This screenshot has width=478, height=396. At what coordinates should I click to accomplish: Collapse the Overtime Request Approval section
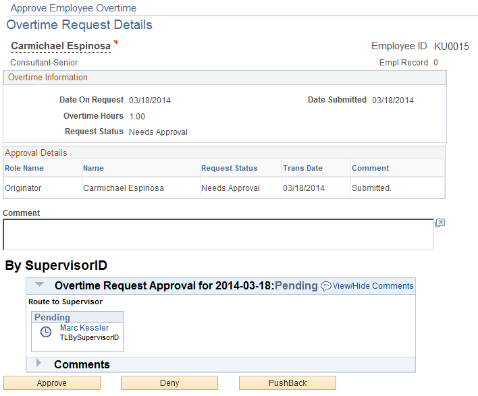[x=39, y=285]
